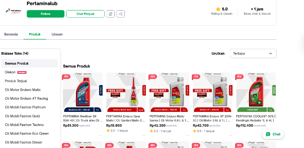Switch to the Ulasan tab

[x=57, y=34]
